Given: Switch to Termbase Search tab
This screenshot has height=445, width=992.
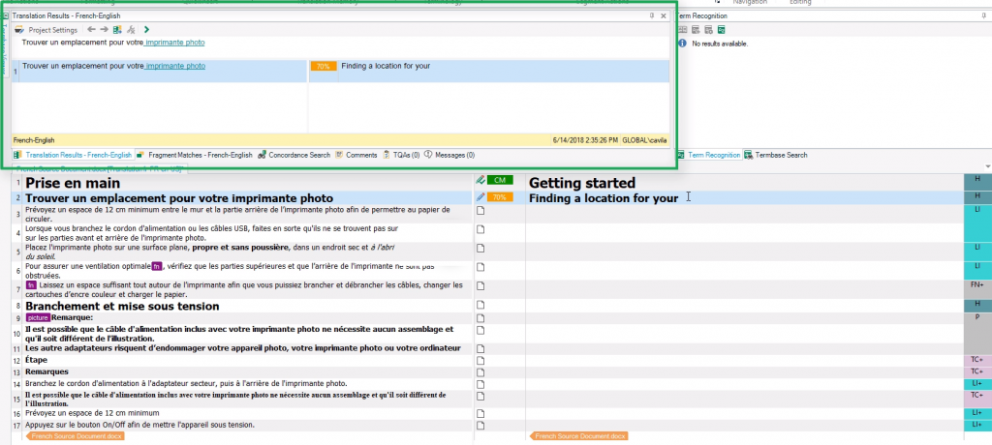Looking at the screenshot, I should tap(776, 155).
